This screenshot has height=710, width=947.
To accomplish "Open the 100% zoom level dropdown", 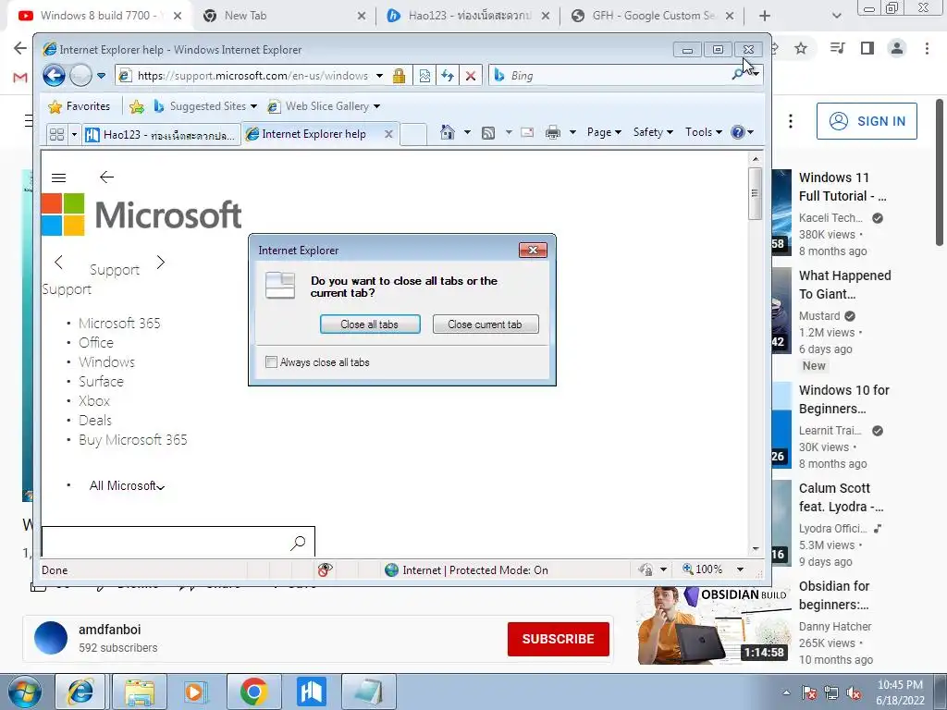I will click(x=741, y=569).
